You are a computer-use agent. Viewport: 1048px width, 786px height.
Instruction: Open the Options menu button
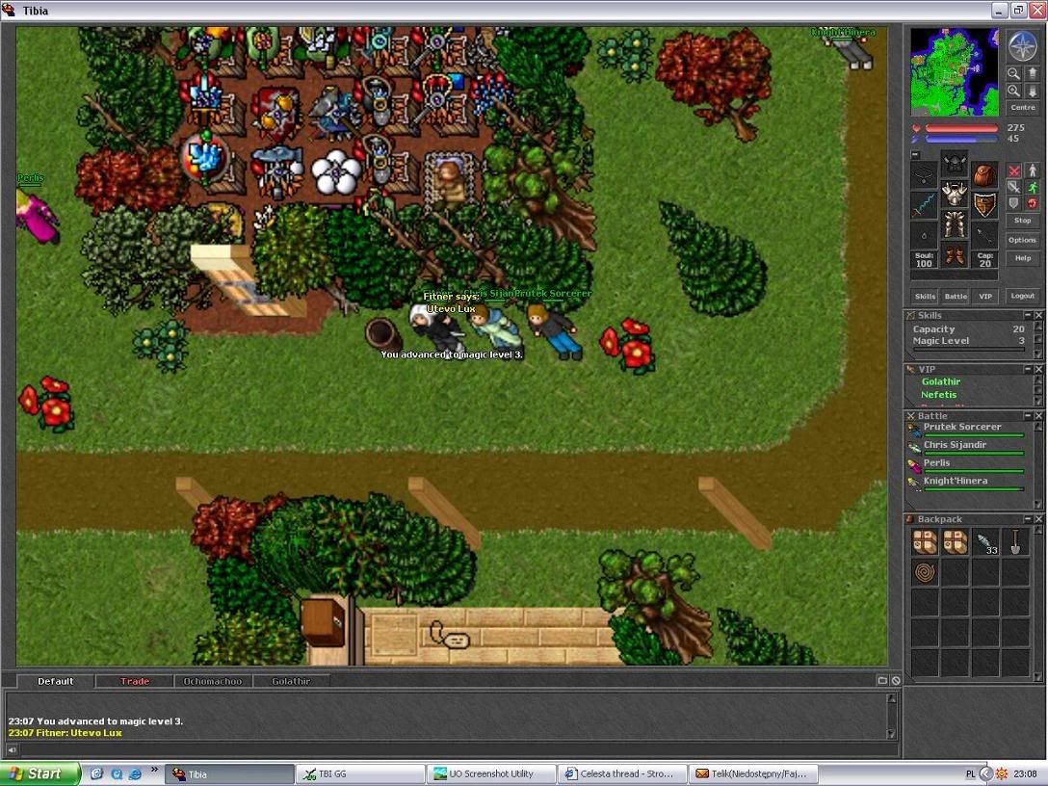point(1023,240)
